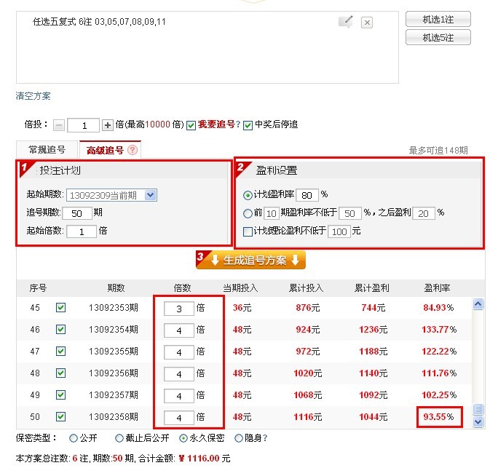498x468 pixels.
Task: Click 生成追号方案 button
Action: click(x=250, y=261)
